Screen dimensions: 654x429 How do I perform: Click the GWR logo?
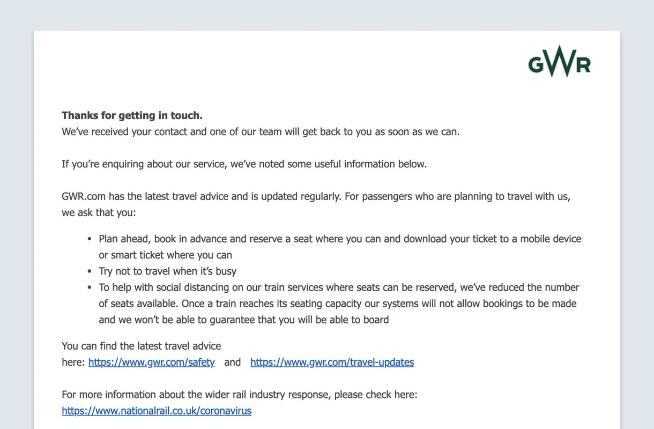tap(559, 61)
